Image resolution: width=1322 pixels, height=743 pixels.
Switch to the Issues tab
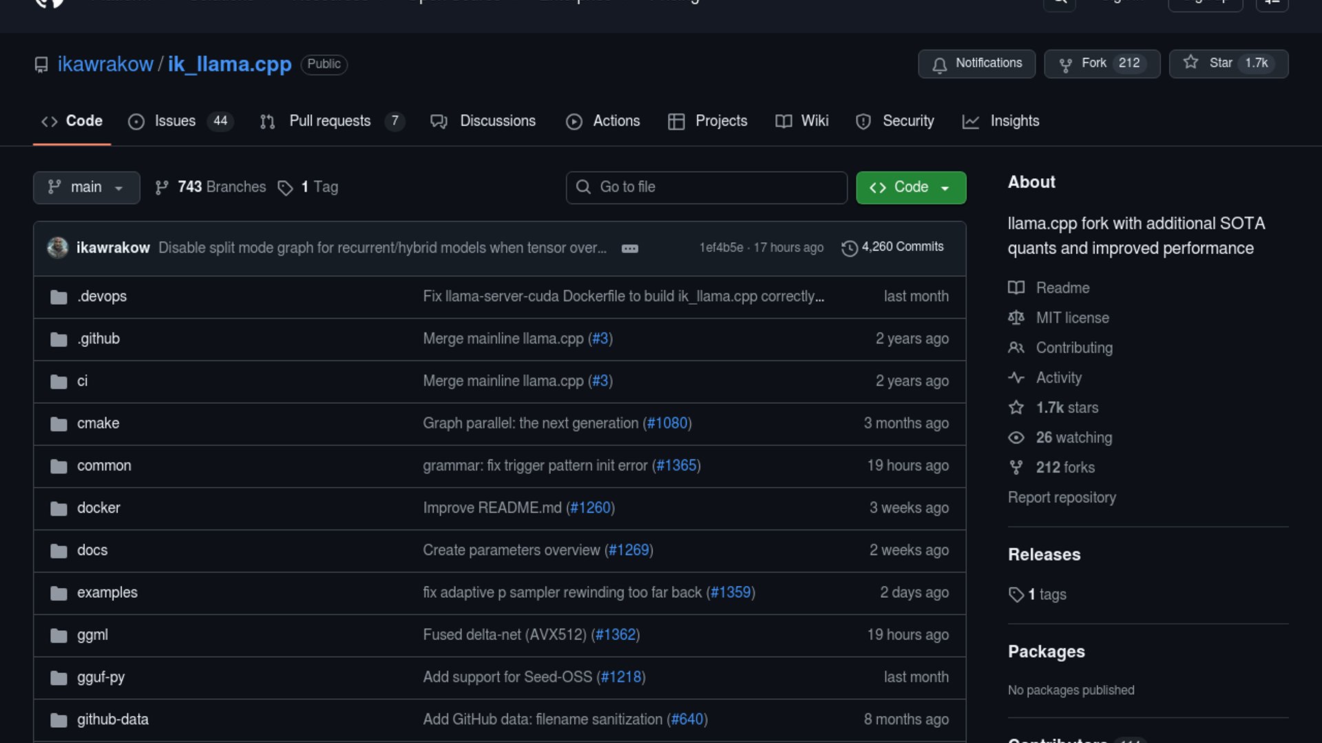pos(174,121)
